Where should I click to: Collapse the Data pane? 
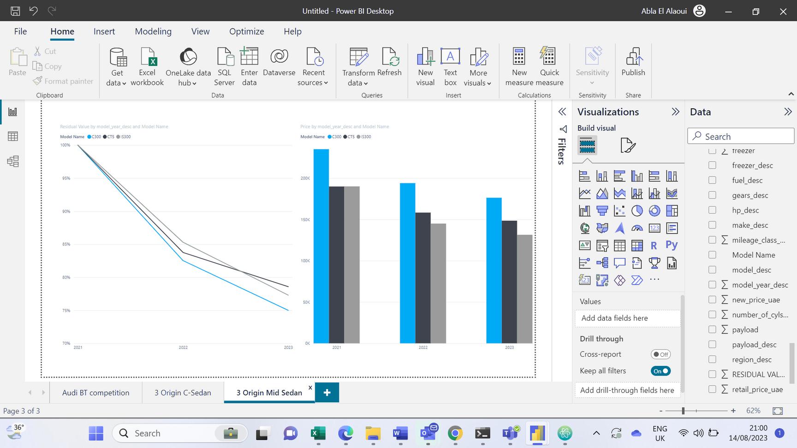pyautogui.click(x=788, y=112)
